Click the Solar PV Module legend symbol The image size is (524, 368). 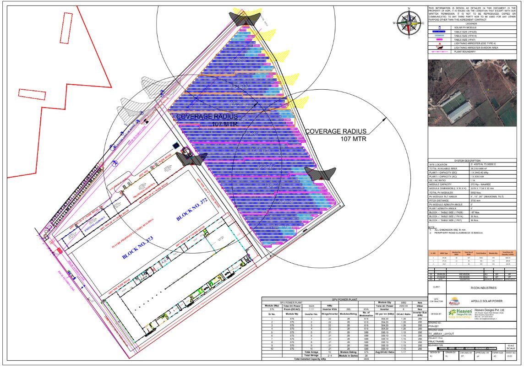tap(440, 27)
